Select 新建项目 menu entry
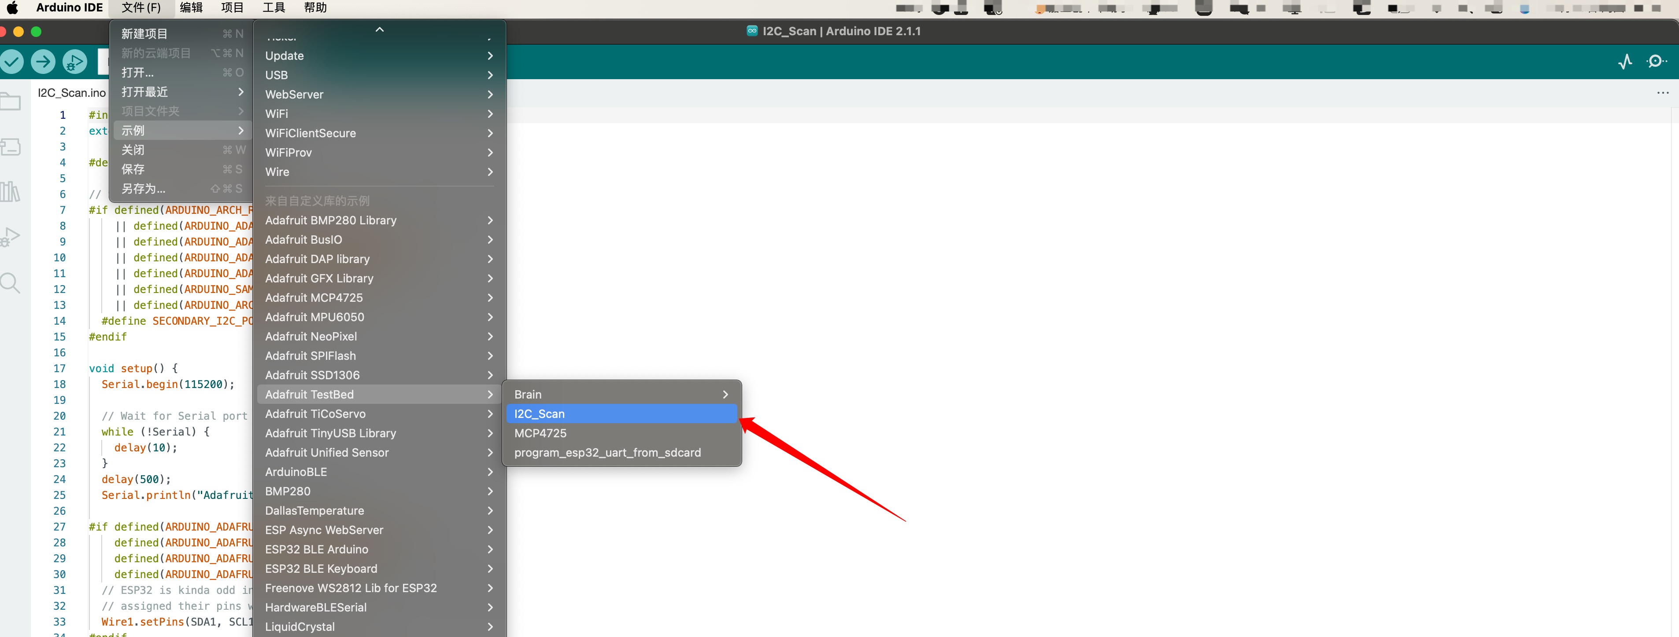1679x637 pixels. click(x=182, y=34)
